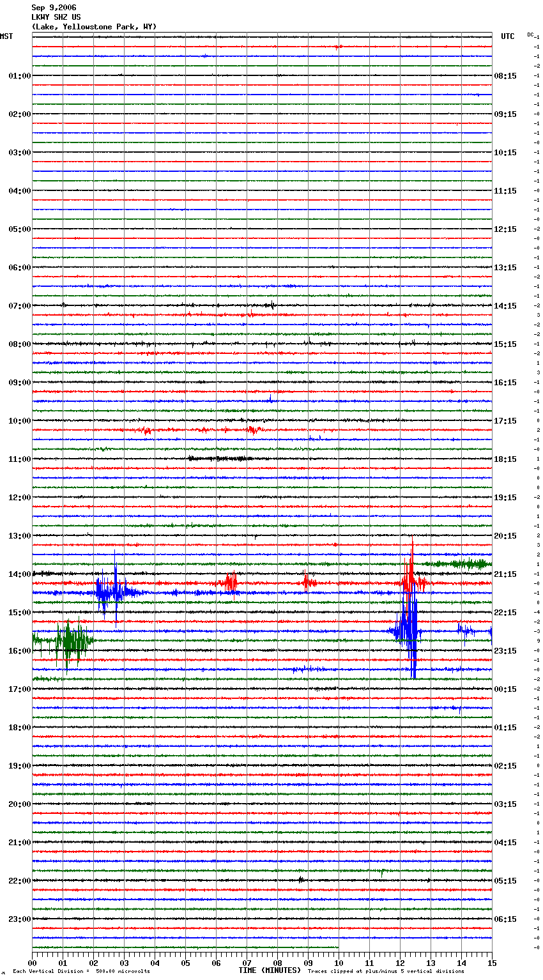
Task: Click the 04:15 UTC time label
Action: point(505,843)
